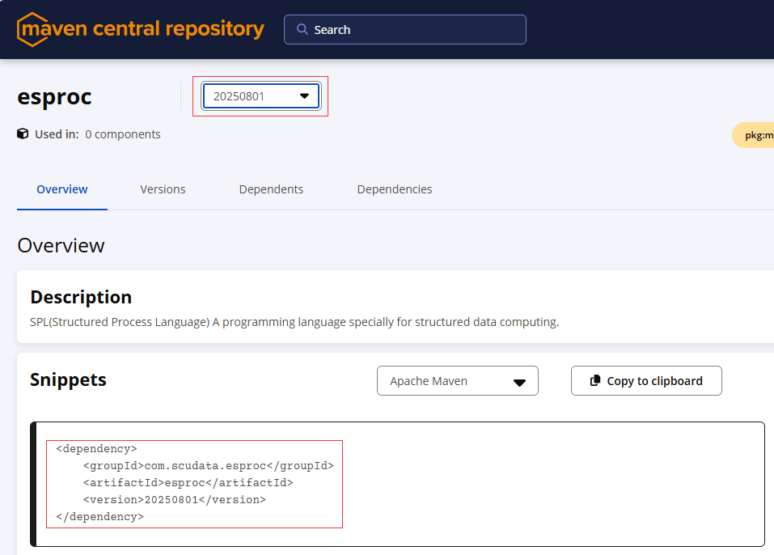Click the esproc artifact title

coord(54,96)
